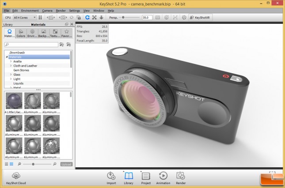Open the Camera menu
285x188 pixels.
click(x=47, y=11)
